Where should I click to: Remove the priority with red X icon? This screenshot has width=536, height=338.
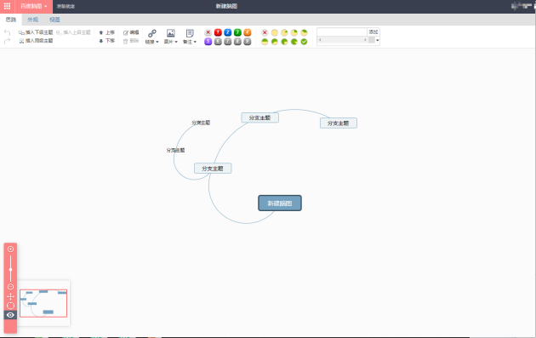coord(208,32)
